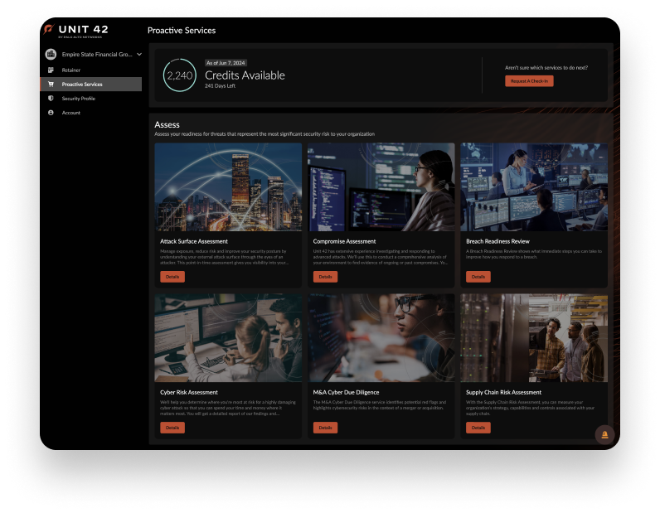Expand the Empire State Financial Group dropdown chevron
The height and width of the screenshot is (513, 660).
(x=139, y=55)
